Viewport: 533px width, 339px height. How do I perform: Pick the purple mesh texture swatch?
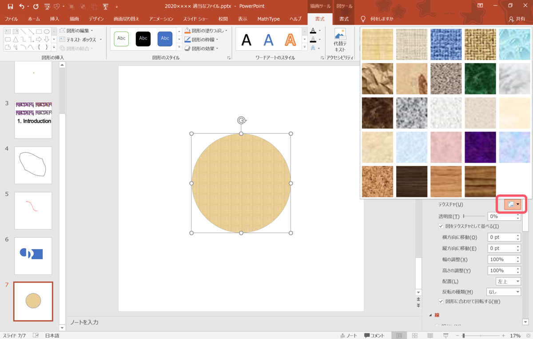click(480, 147)
